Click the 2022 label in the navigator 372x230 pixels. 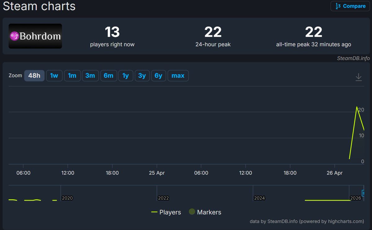pyautogui.click(x=163, y=198)
